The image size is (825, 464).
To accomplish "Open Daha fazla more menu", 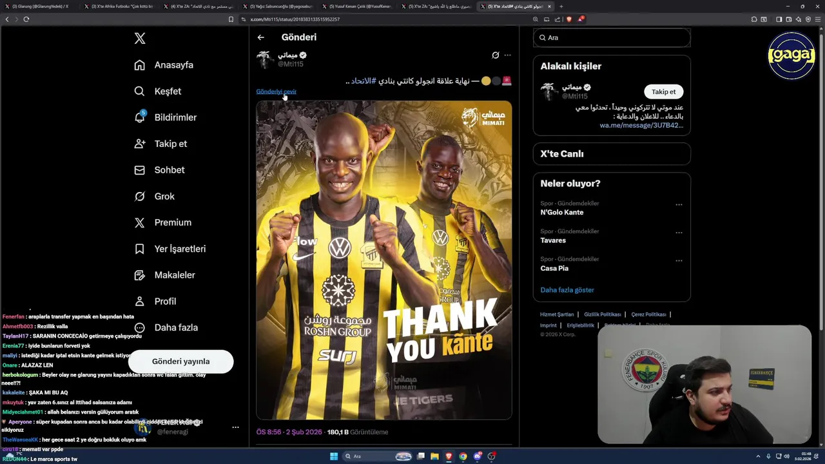I will tap(166, 327).
